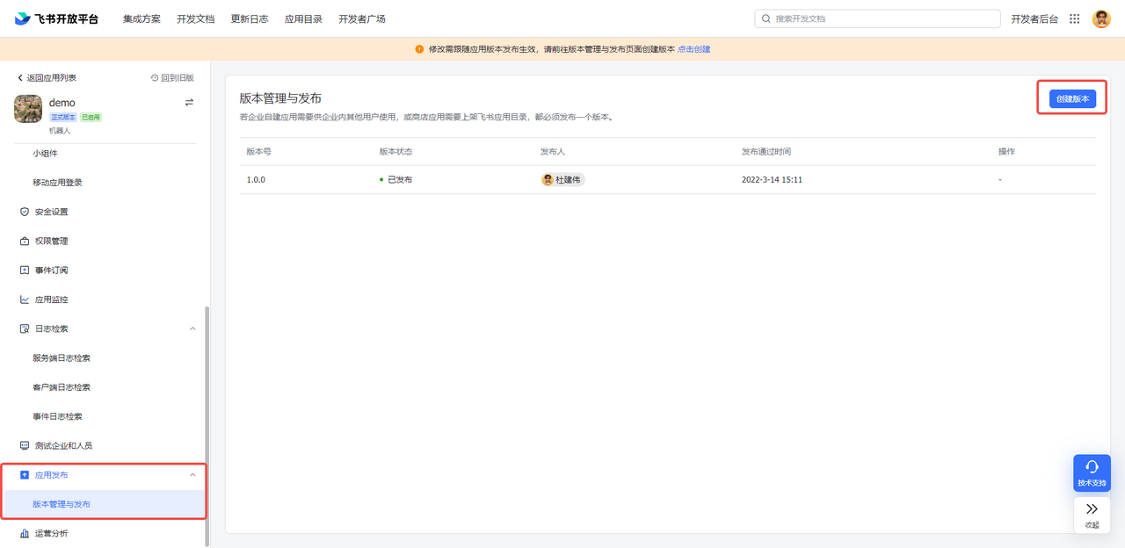Open 事件订阅 in the sidebar
The width and height of the screenshot is (1125, 548).
click(x=51, y=270)
